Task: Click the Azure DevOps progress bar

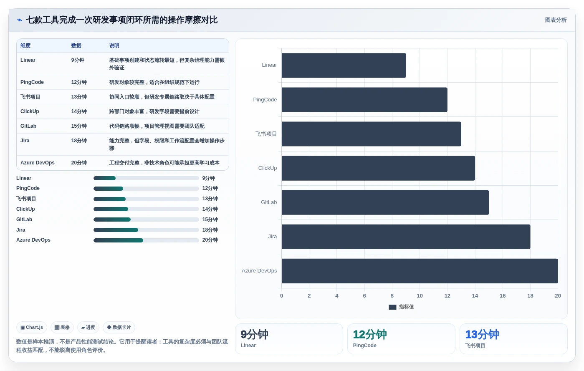Action: coord(146,240)
